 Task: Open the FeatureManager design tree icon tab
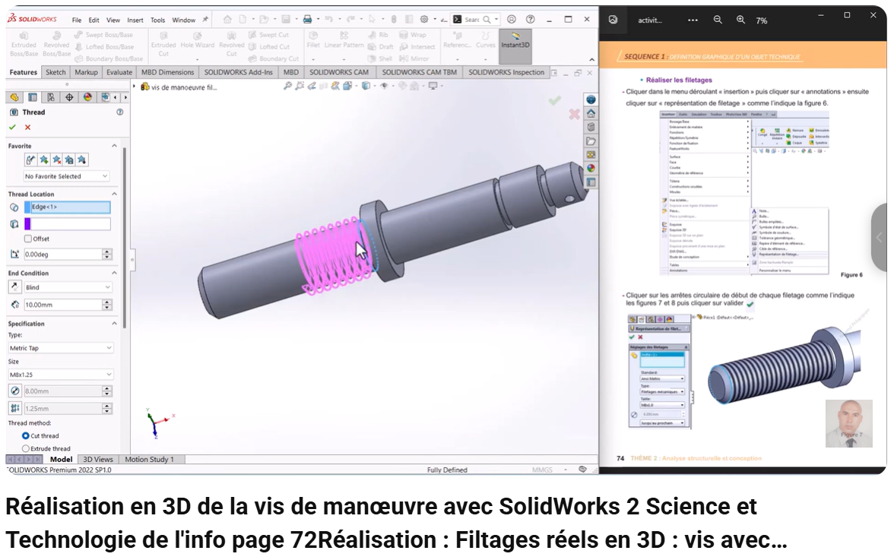[14, 97]
